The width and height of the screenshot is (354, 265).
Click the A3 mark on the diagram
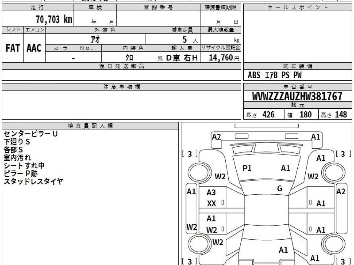click(211, 193)
